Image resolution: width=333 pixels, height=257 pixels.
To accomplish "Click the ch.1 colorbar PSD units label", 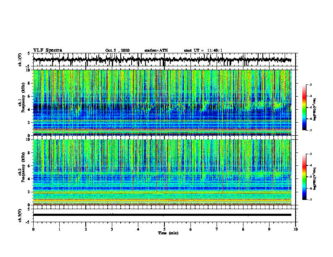I will tap(315, 109).
